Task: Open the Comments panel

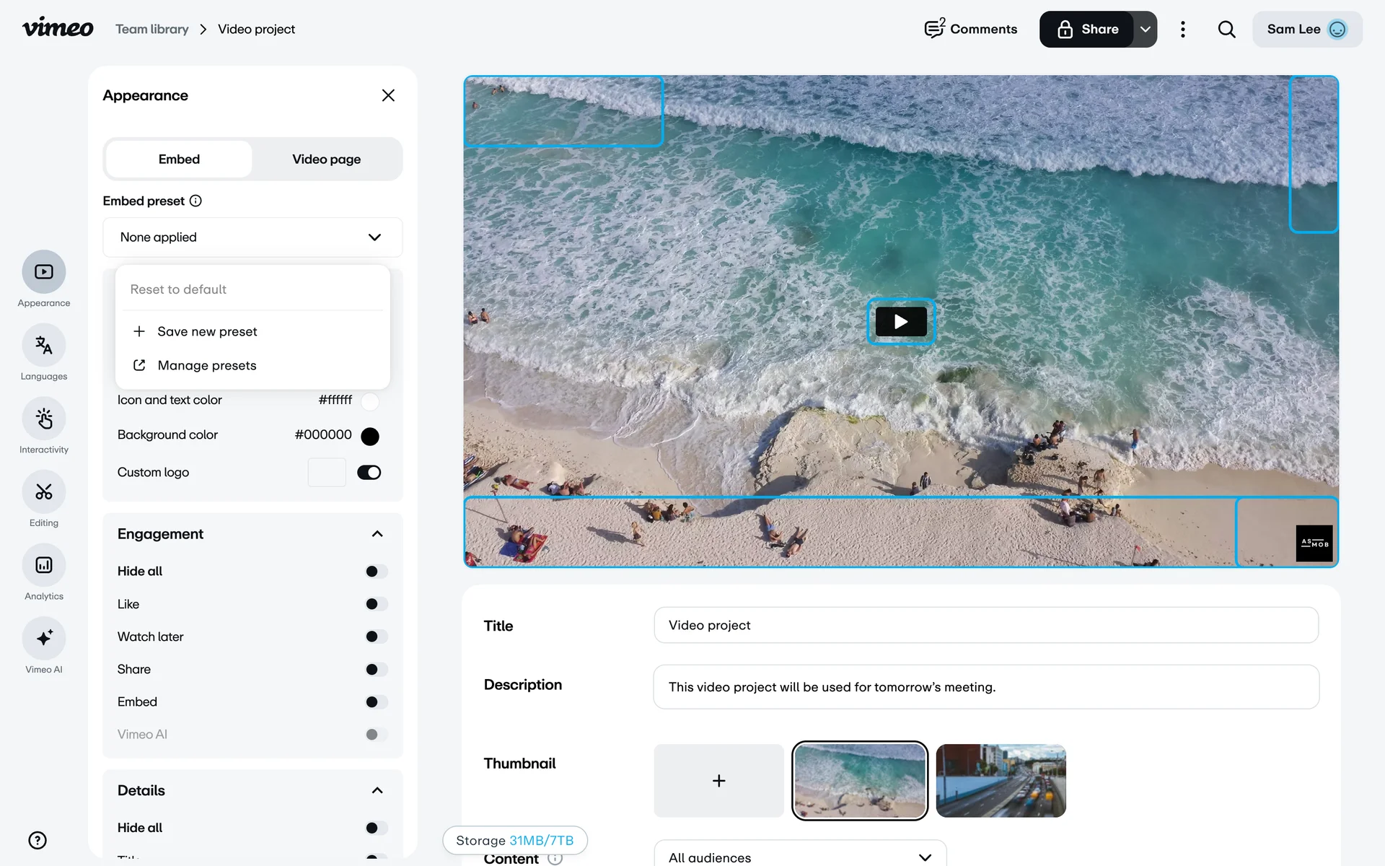Action: [970, 29]
